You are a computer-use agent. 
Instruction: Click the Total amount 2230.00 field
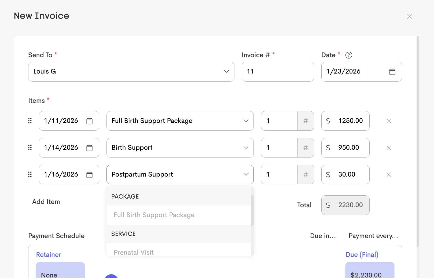tap(345, 205)
